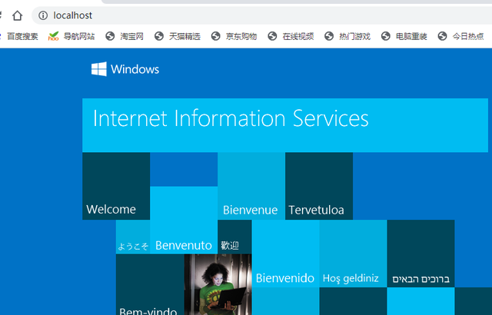This screenshot has height=315, width=492.
Task: Click the Welcome tile
Action: 116,186
